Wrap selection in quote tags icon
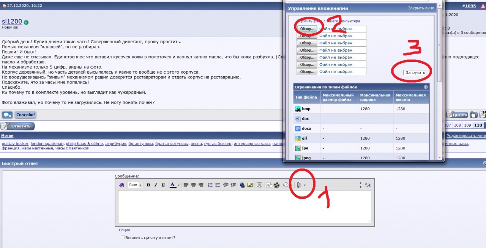Image resolution: width=486 pixels, height=248 pixels. click(260, 185)
